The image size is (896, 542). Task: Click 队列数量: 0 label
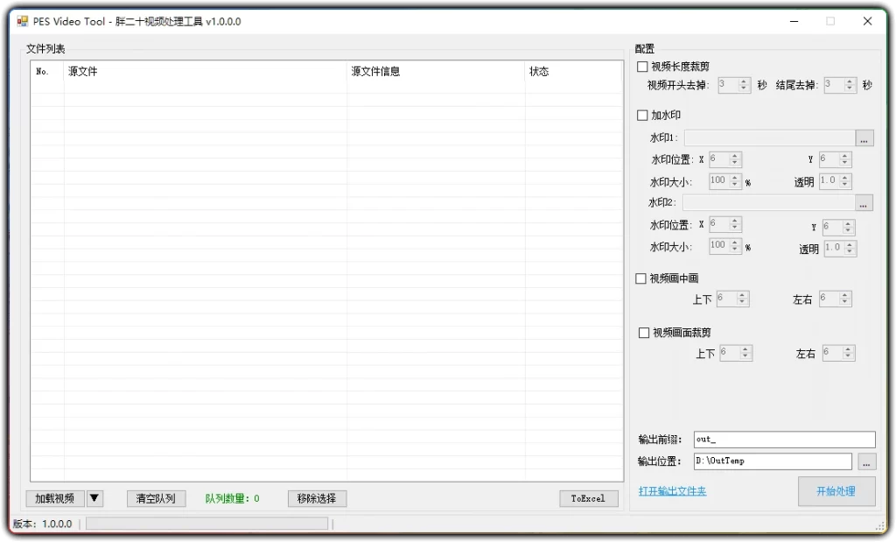[x=232, y=498]
